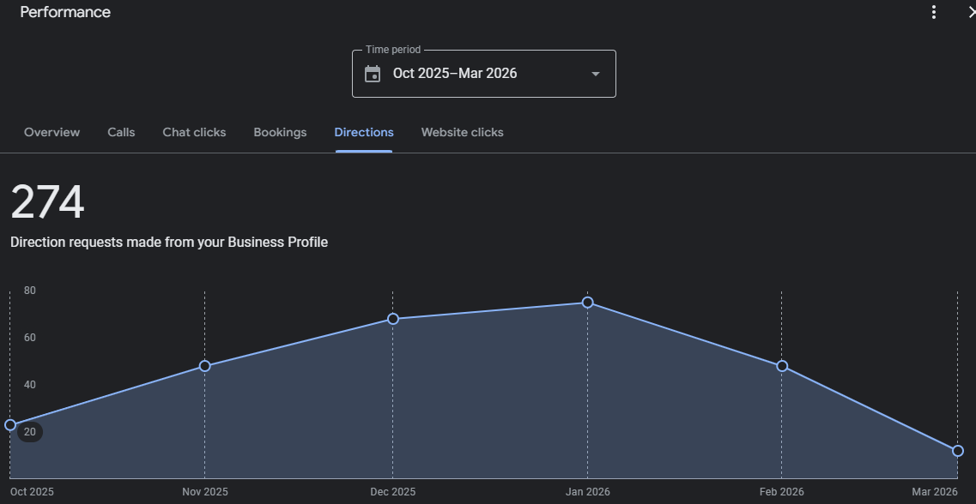
Task: Click the 274 direction requests total
Action: tap(47, 203)
